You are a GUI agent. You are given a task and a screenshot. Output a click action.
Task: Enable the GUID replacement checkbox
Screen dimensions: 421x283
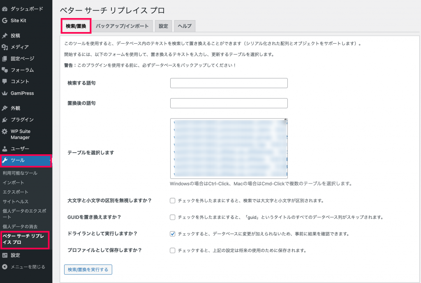172,217
